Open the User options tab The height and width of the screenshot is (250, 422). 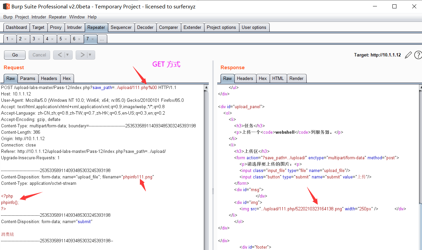click(x=254, y=28)
